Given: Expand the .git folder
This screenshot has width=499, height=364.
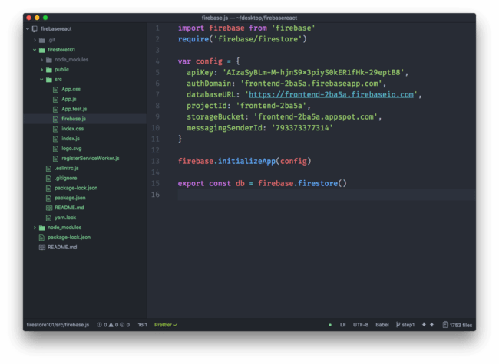Looking at the screenshot, I should point(35,40).
